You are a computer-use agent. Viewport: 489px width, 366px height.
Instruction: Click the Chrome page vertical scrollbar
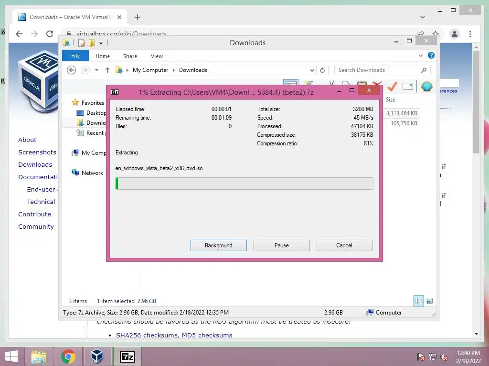476,102
